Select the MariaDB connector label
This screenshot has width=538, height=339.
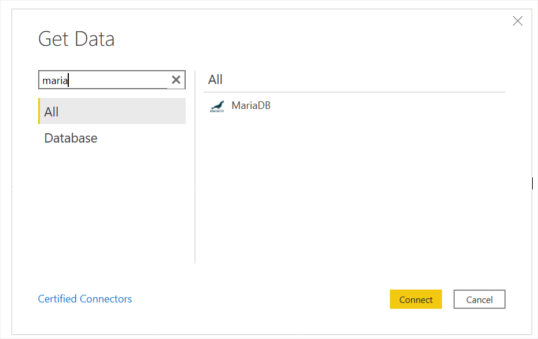coord(250,105)
